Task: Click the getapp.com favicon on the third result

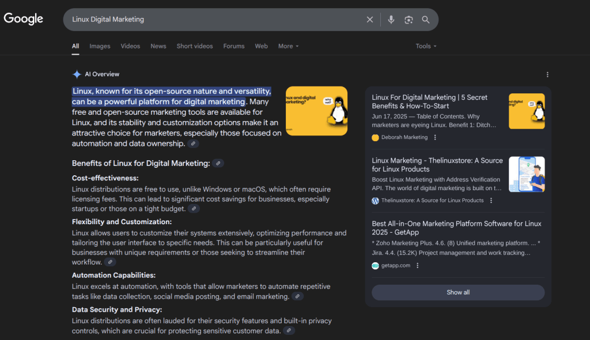Action: pos(375,266)
